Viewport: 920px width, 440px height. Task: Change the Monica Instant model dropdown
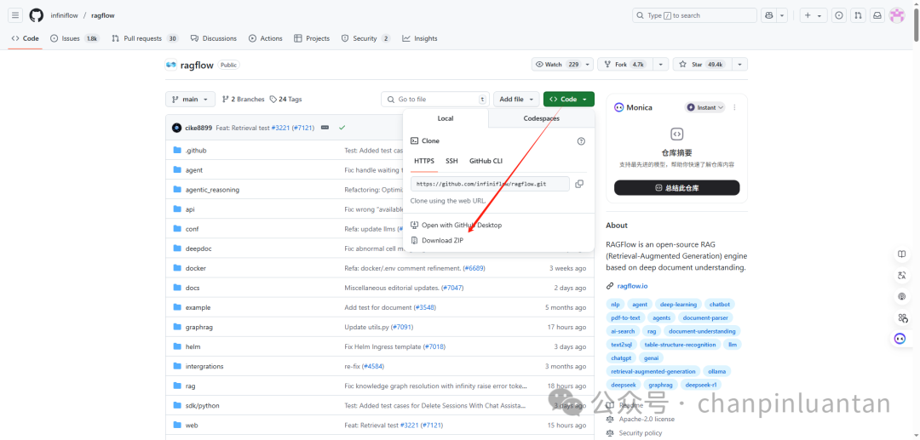[x=704, y=107]
